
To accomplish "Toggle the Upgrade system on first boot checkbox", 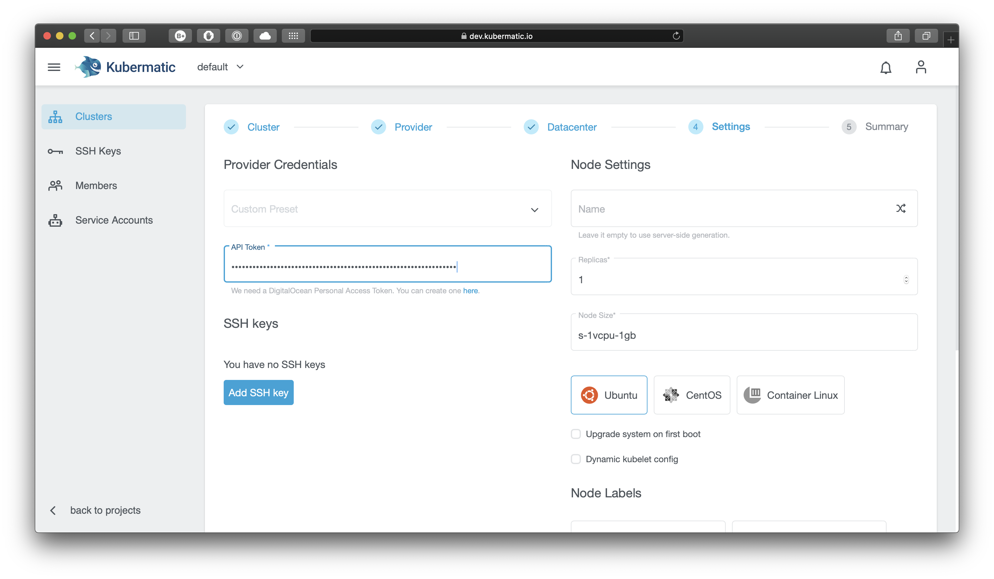I will (576, 434).
